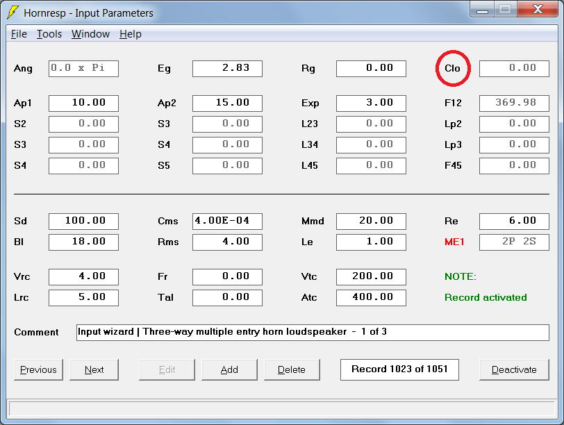Click the Fr input field
564x425 pixels.
(x=227, y=277)
